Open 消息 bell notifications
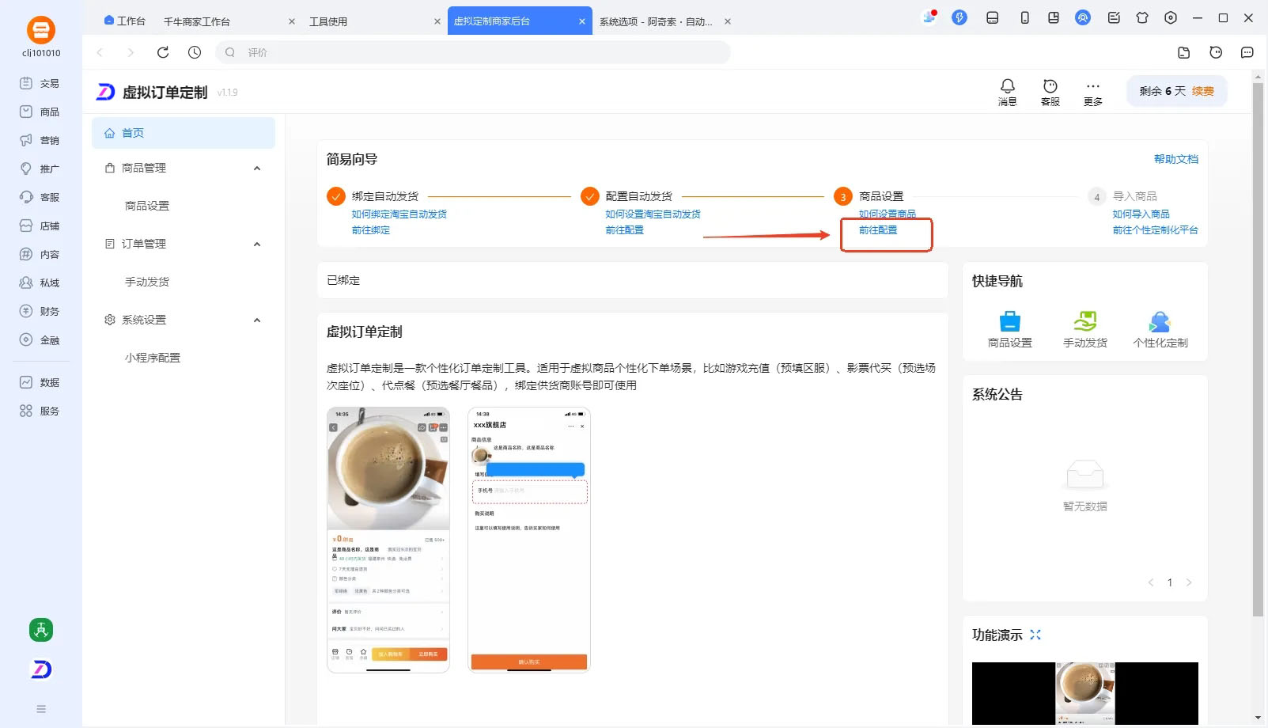This screenshot has width=1268, height=728. point(1007,92)
